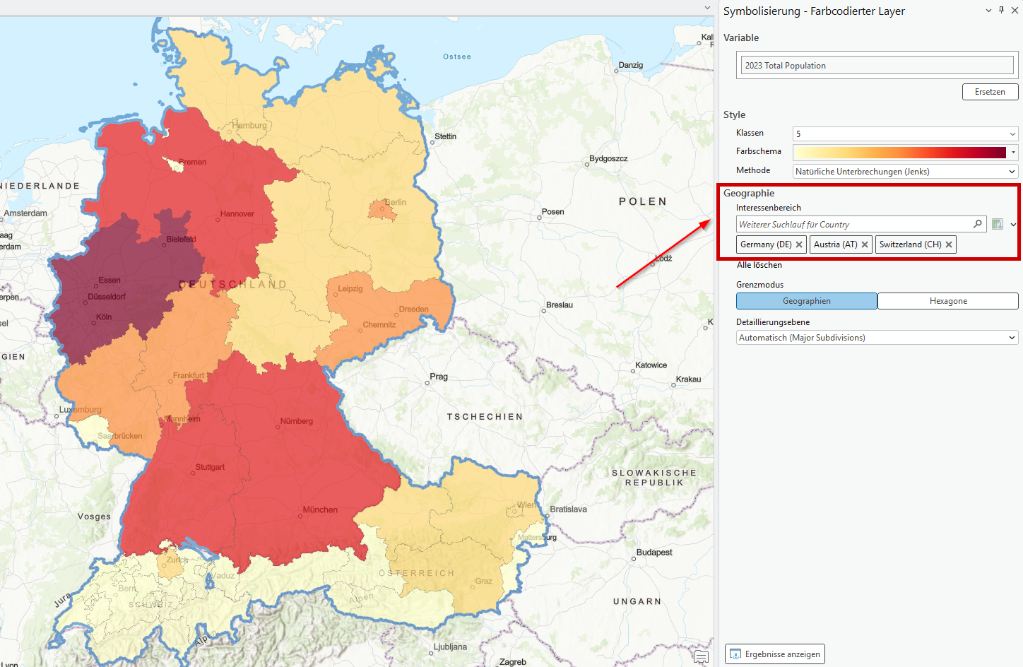1023x667 pixels.
Task: Expand the arrow next to the map selection icon
Action: coord(1013,225)
